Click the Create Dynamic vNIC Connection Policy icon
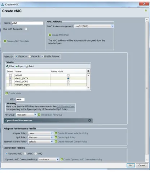The width and height of the screenshot is (150, 173). pos(62,159)
